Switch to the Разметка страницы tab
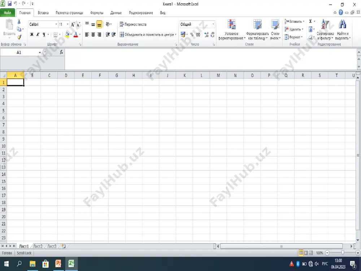This screenshot has height=271, width=361. point(69,13)
